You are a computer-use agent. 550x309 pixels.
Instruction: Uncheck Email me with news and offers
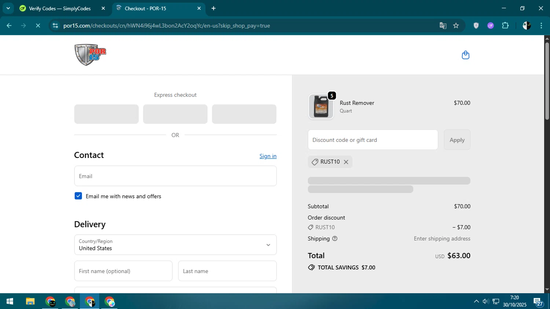coord(78,196)
